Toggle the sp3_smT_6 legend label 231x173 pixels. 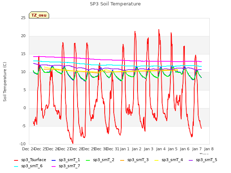[32, 166]
